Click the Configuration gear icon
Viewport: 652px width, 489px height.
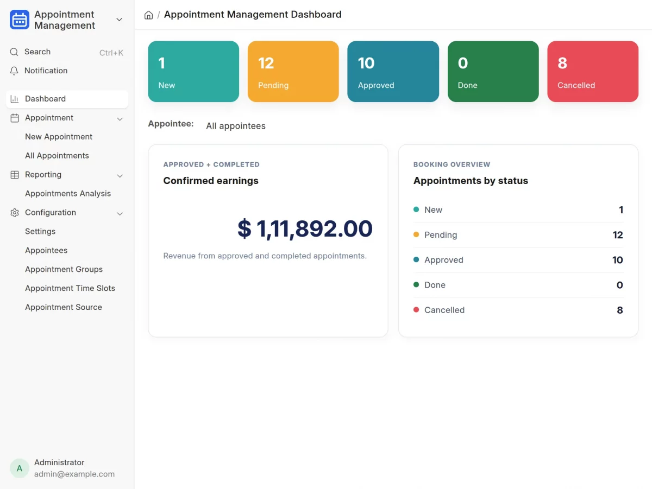15,213
